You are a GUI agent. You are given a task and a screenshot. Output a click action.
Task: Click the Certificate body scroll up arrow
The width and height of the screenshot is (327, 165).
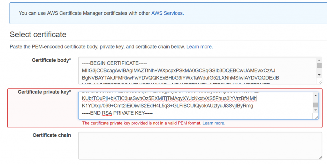tap(319, 60)
